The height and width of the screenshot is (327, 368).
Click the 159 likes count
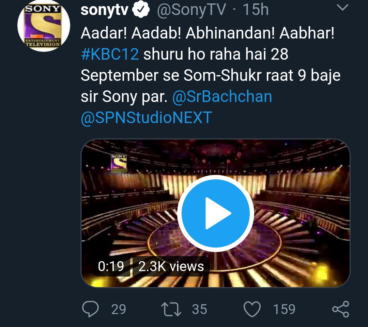pos(284,309)
